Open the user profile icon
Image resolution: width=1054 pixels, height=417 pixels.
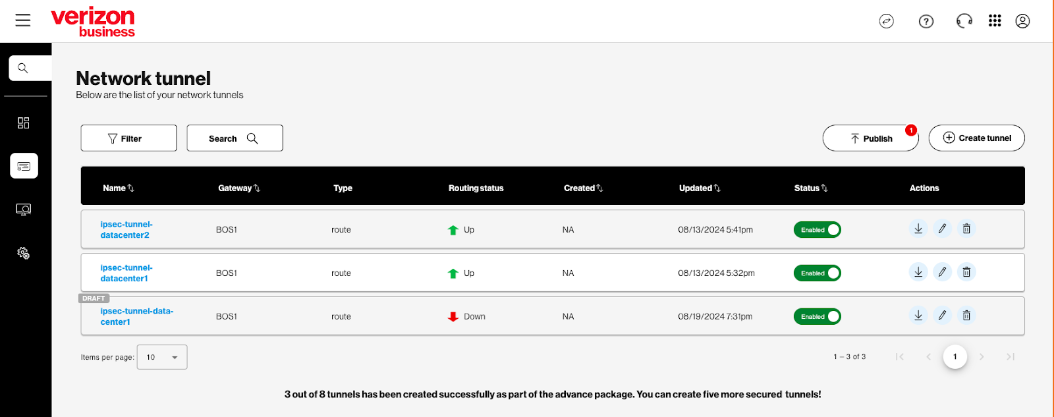click(x=1022, y=21)
